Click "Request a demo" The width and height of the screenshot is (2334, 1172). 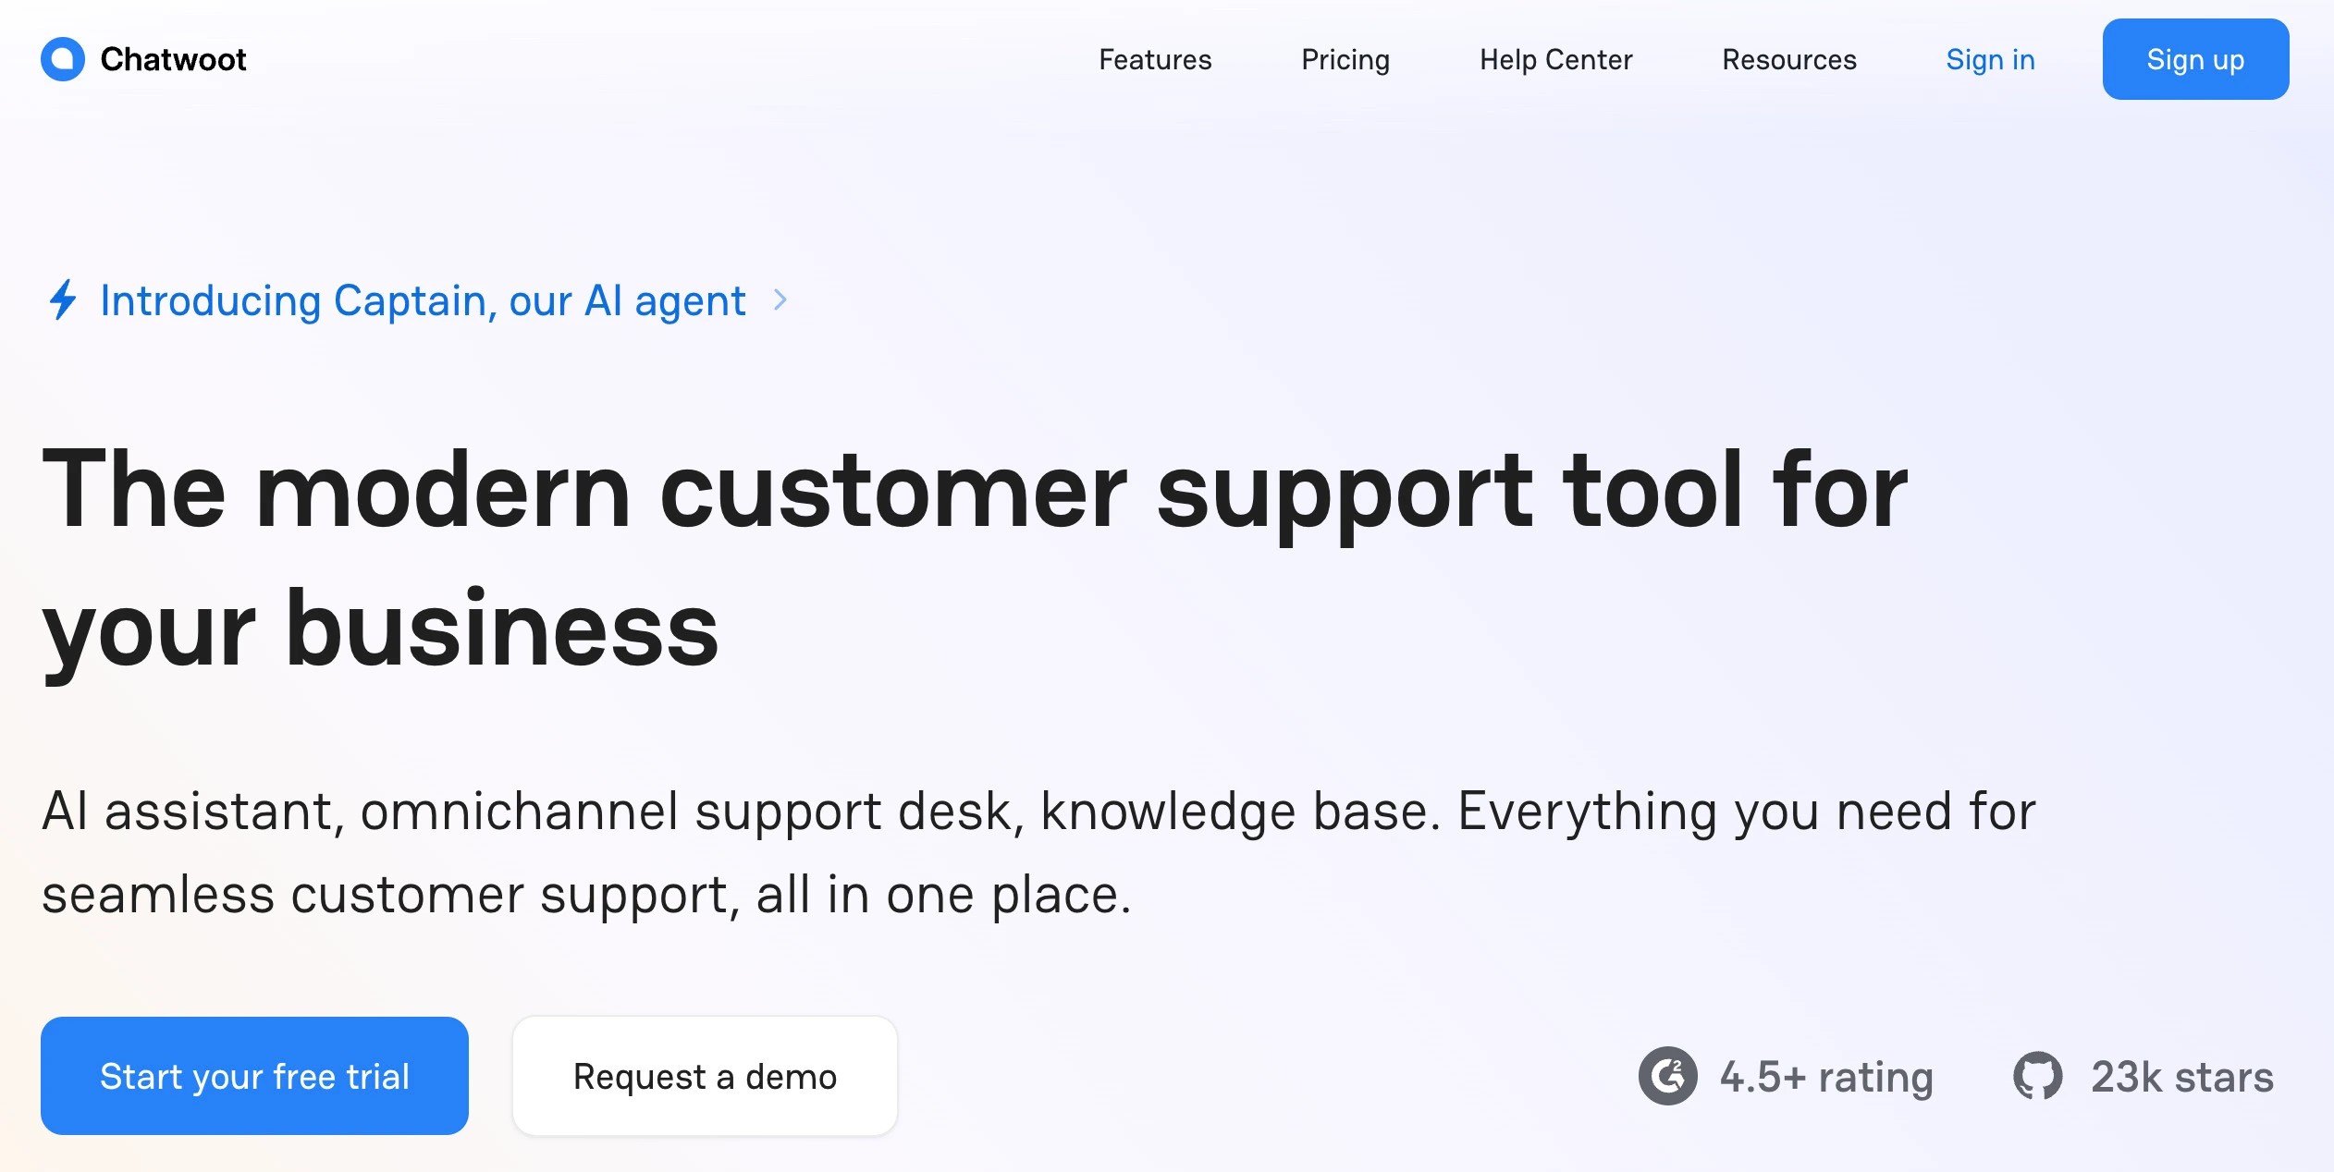click(704, 1075)
